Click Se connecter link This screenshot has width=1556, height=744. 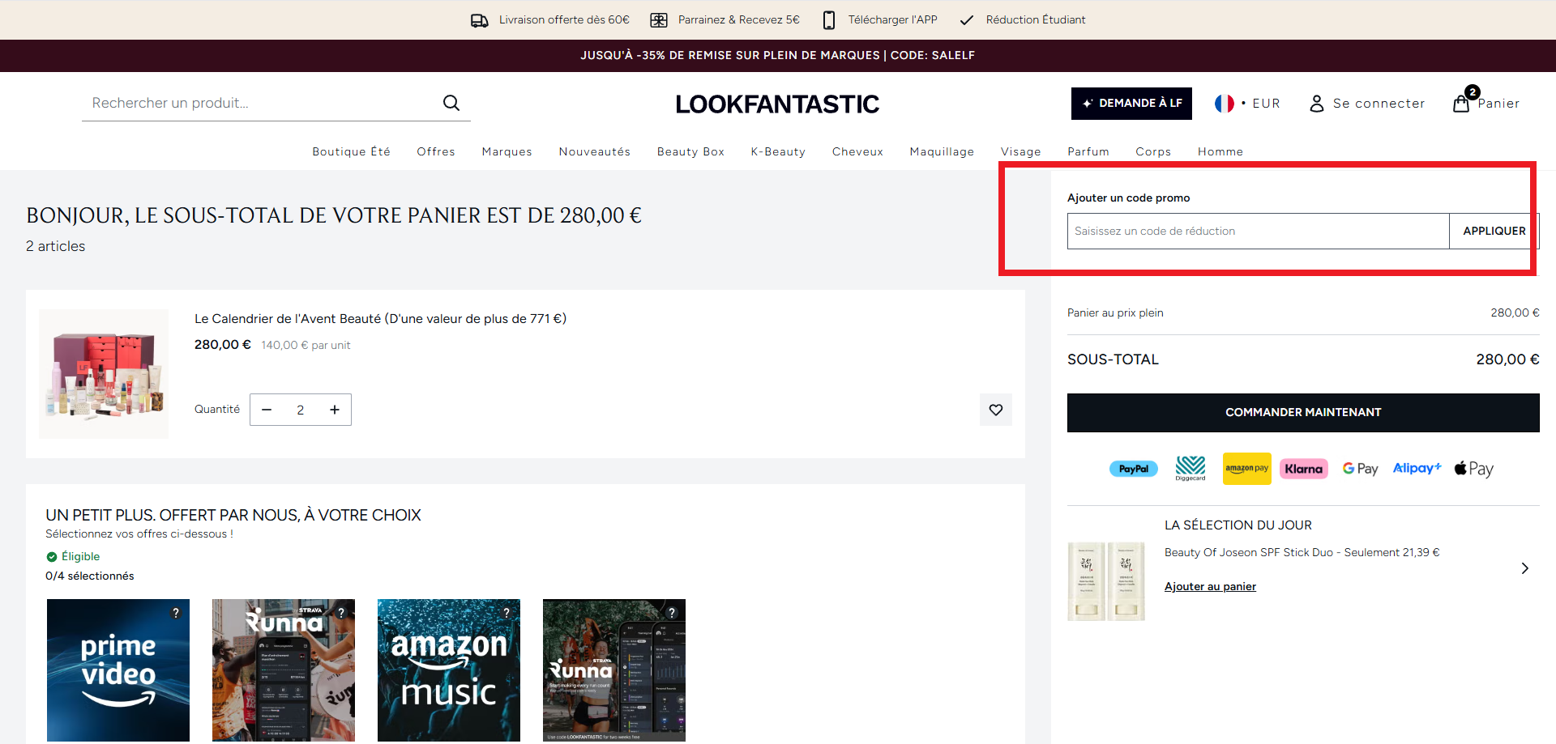point(1379,104)
